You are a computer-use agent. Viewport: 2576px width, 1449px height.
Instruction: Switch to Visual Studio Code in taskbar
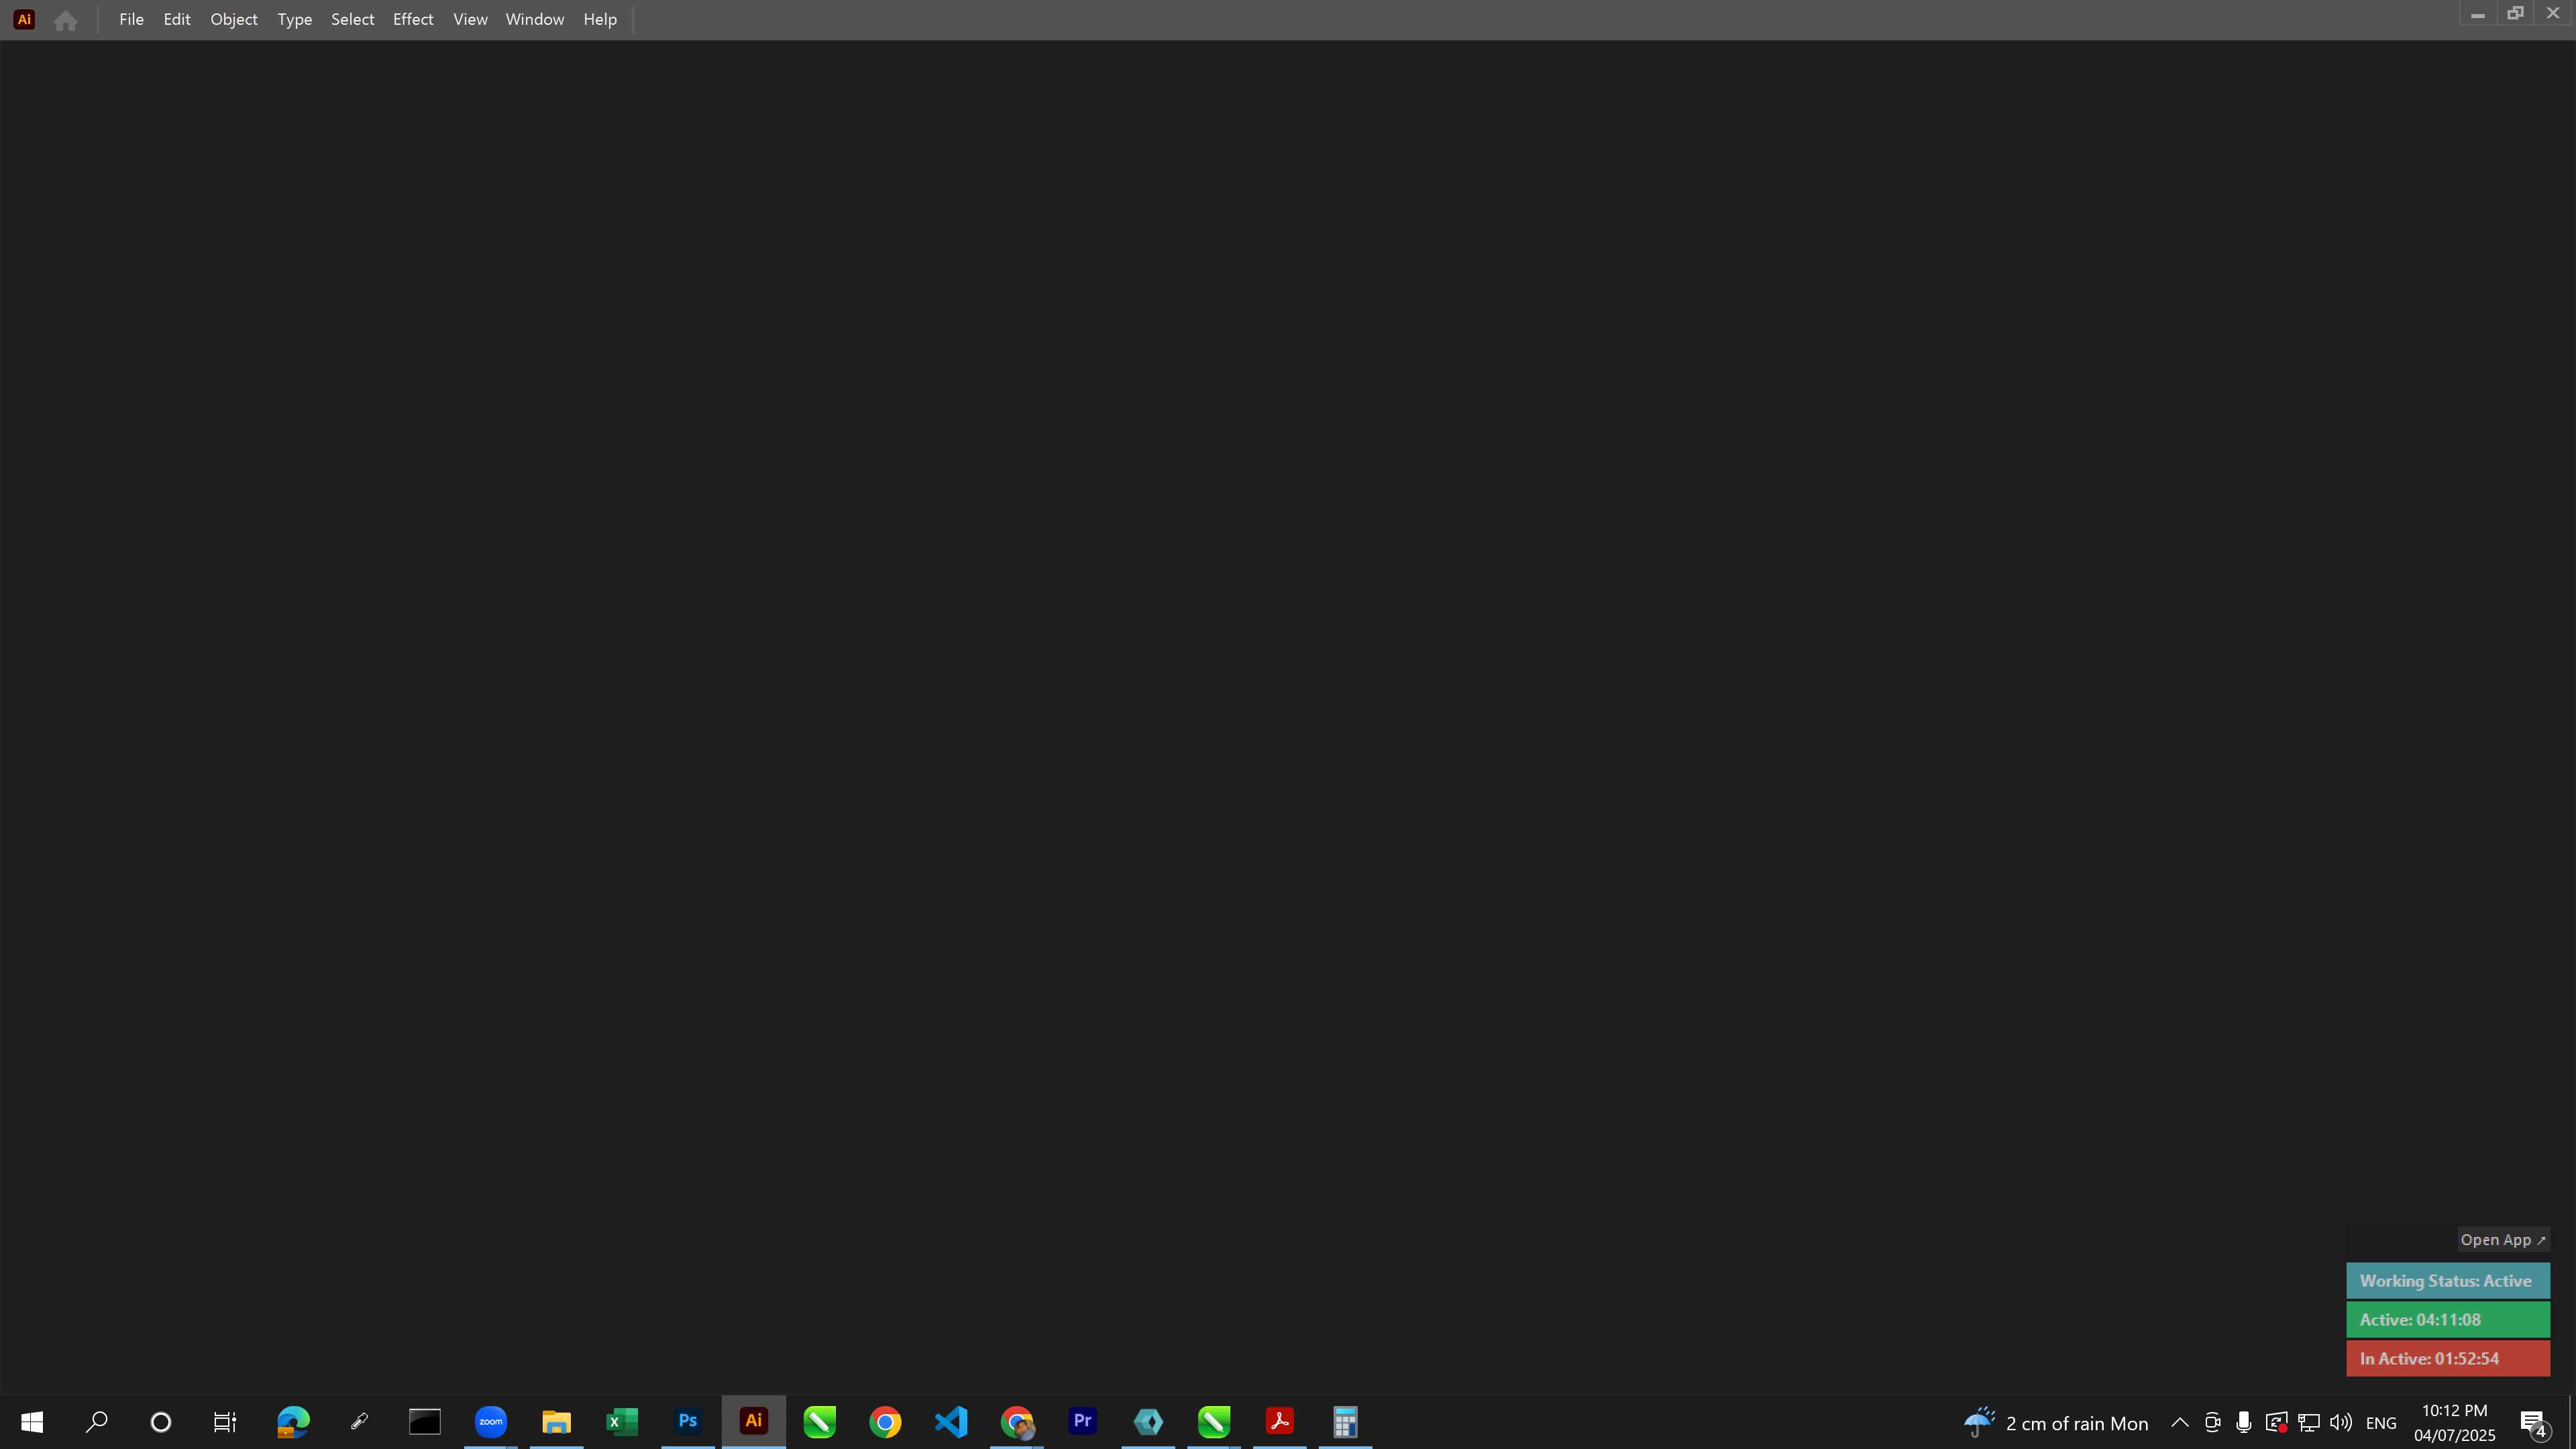[951, 1422]
